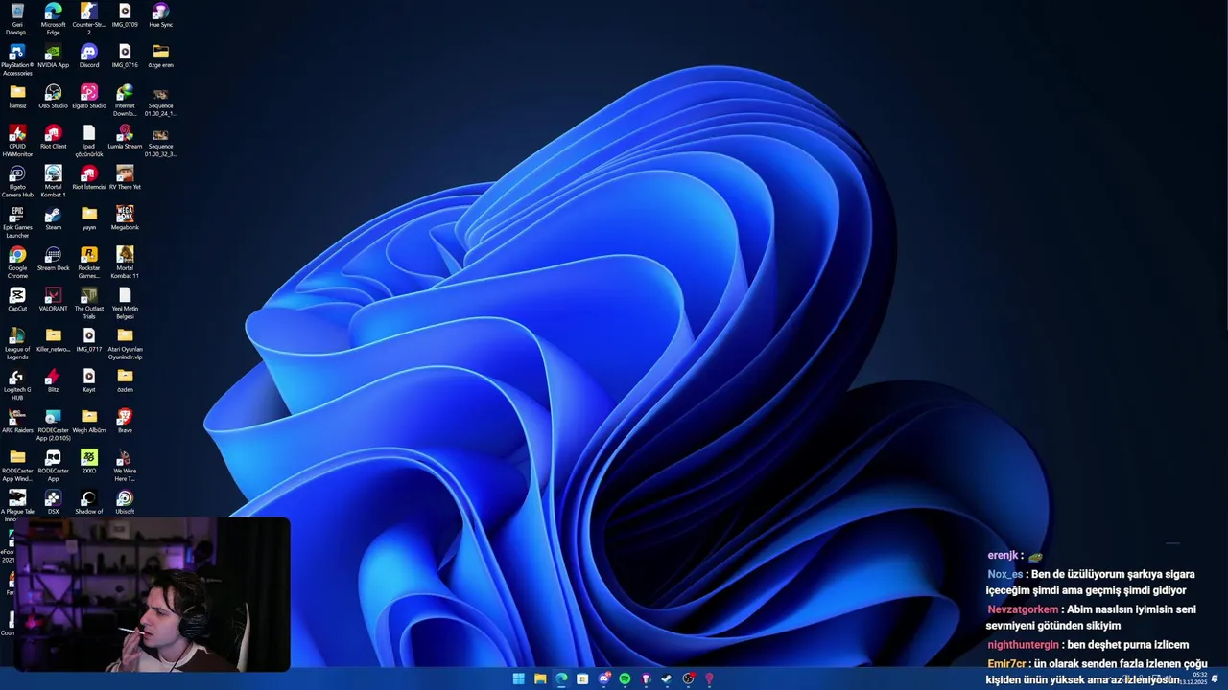Select the ARC Raiders desktop shortcut
This screenshot has width=1228, height=690.
(x=17, y=421)
